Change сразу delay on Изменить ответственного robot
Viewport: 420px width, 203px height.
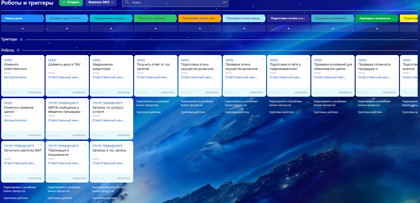tap(8, 60)
